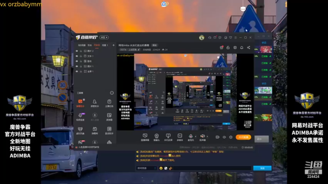The width and height of the screenshot is (328, 184).
Task: Expand the speaker volume arrow
Action: [x=207, y=137]
